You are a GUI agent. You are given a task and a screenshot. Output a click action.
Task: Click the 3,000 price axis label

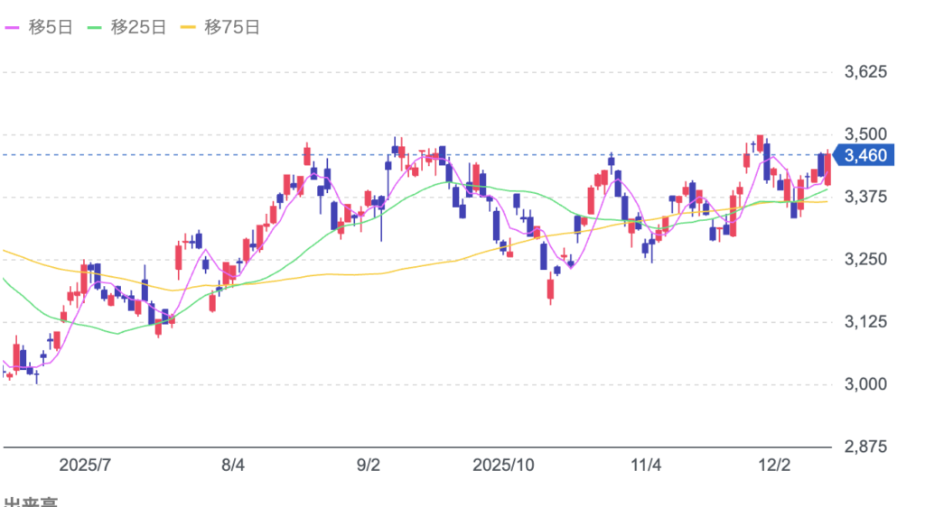pyautogui.click(x=864, y=384)
